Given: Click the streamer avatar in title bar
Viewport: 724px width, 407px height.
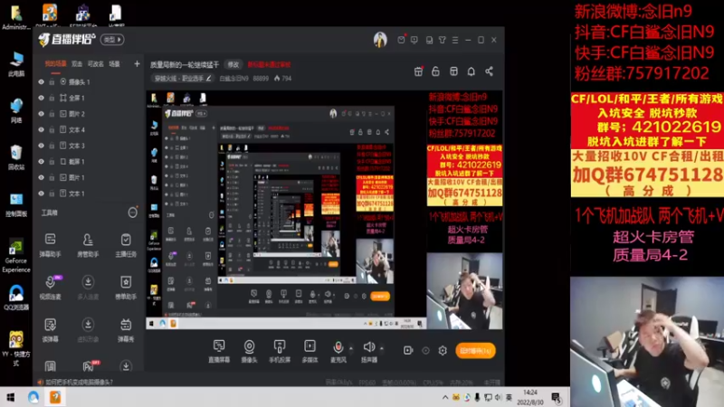Looking at the screenshot, I should [x=380, y=40].
